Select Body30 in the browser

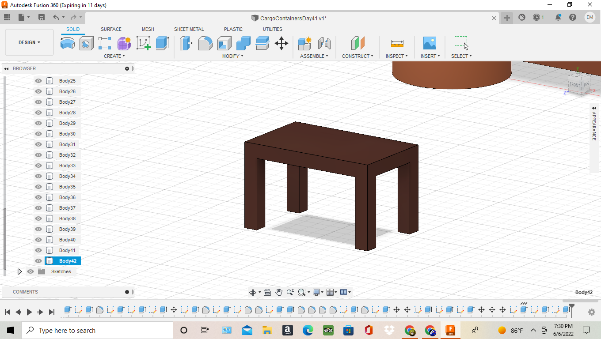pyautogui.click(x=67, y=134)
